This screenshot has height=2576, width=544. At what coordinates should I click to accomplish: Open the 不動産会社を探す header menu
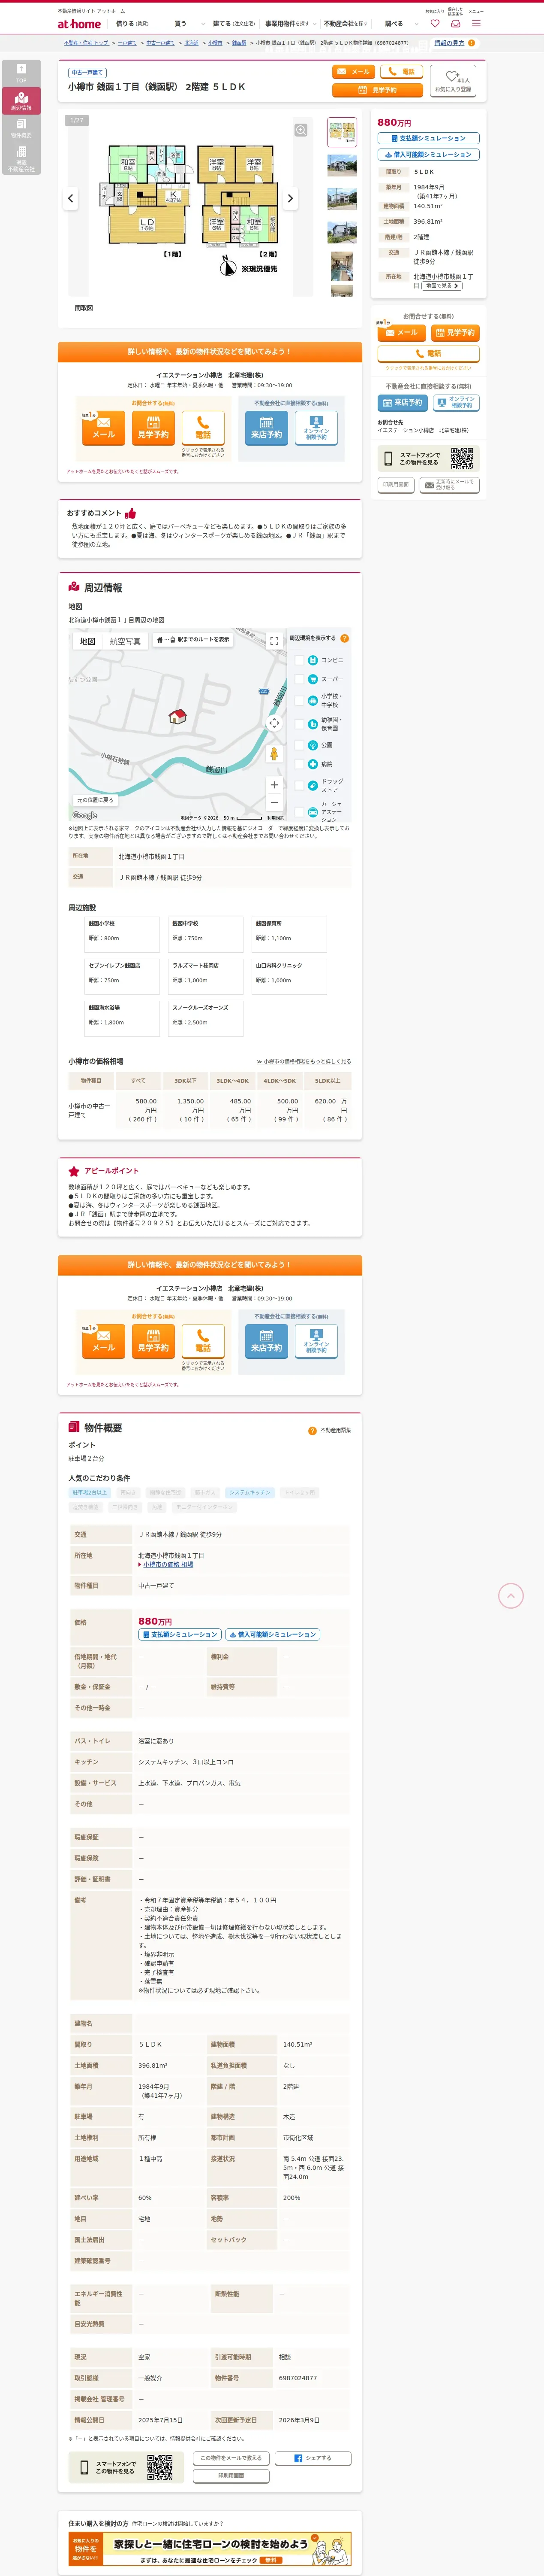tap(346, 23)
